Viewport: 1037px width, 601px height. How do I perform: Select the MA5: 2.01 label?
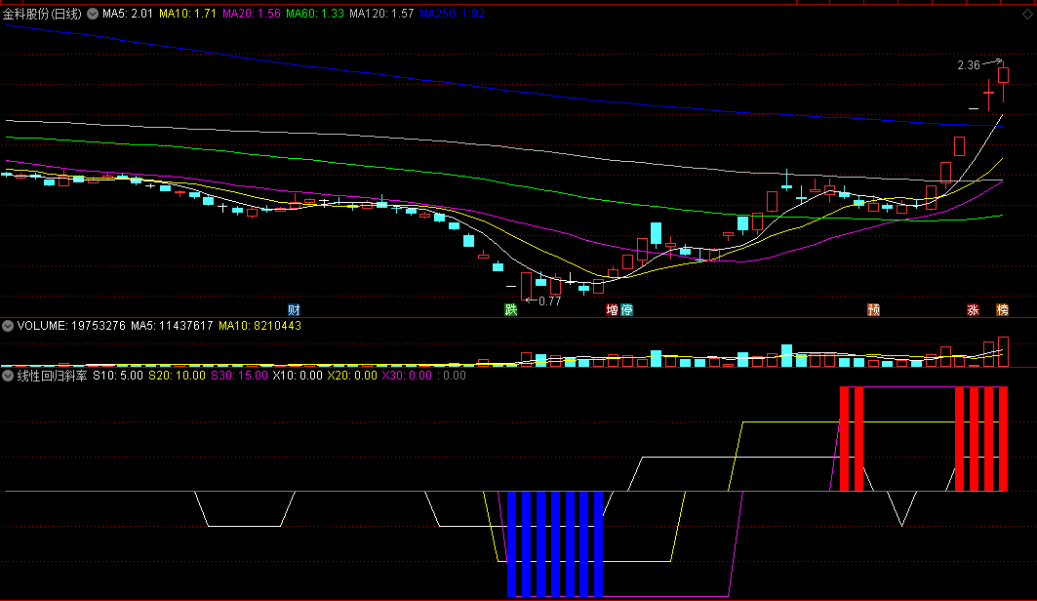point(128,14)
